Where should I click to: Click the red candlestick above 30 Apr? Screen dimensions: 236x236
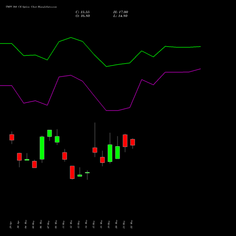[19, 157]
